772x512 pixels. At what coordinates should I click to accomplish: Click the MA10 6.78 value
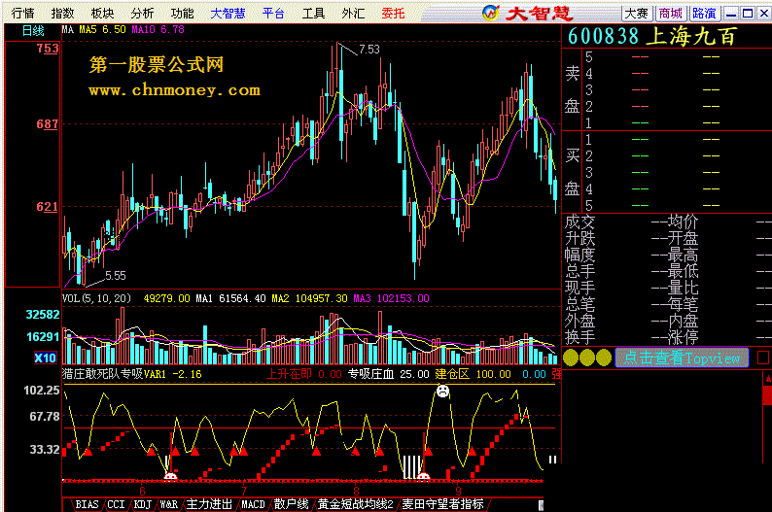click(x=158, y=29)
